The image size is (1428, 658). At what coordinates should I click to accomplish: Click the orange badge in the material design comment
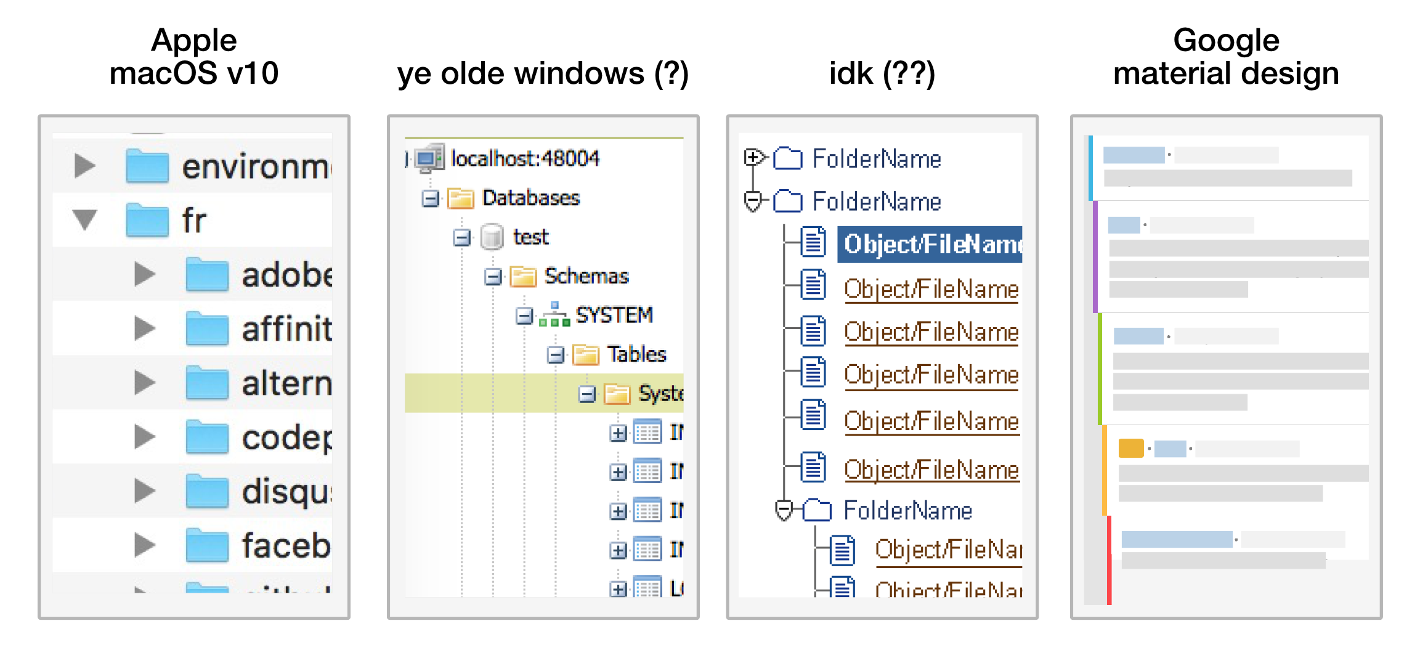[1131, 448]
